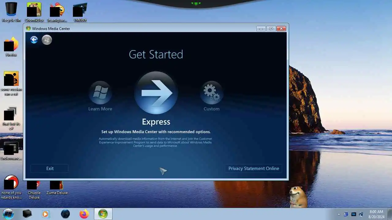Open the Recycle Bin desktop icon
The image size is (392, 220).
pyautogui.click(x=11, y=12)
